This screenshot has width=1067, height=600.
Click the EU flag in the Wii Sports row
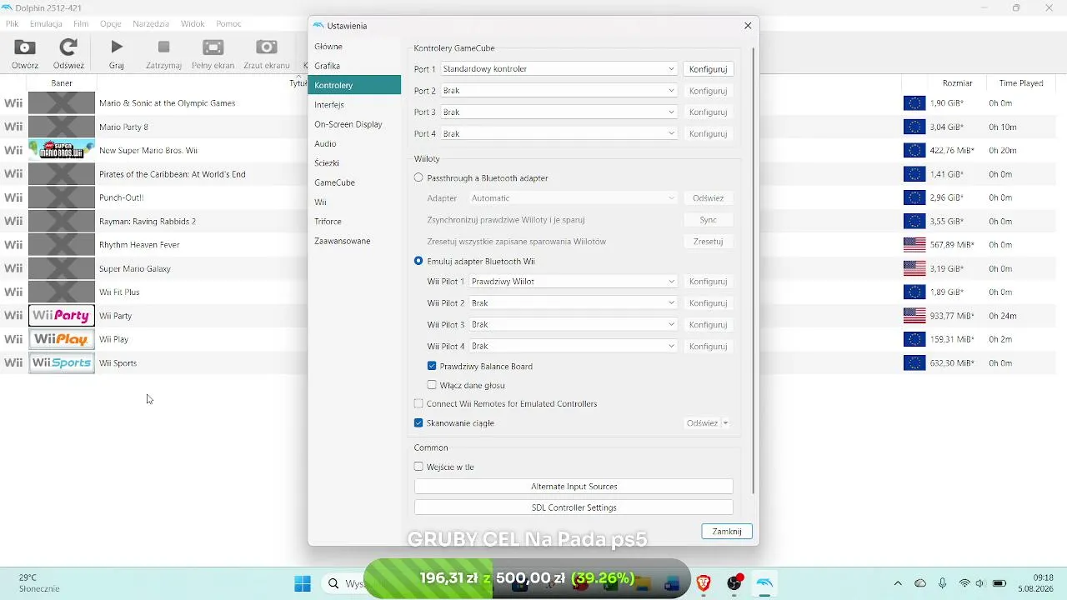(914, 363)
